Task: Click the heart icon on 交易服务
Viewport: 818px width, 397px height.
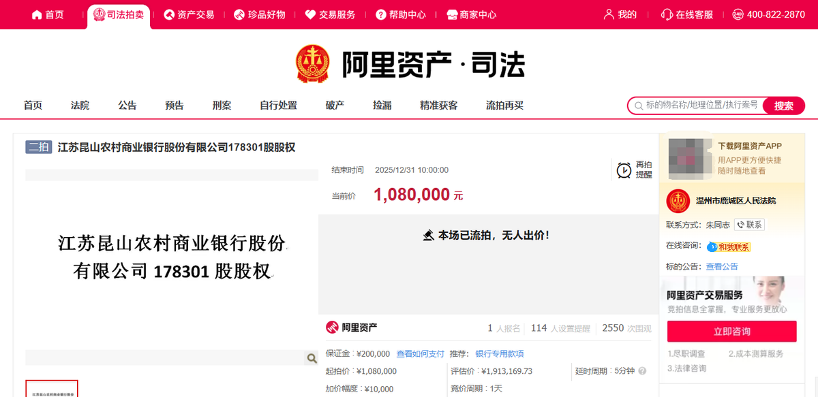Action: [x=310, y=14]
